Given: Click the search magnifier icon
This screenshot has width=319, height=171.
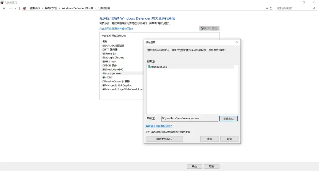Looking at the screenshot, I should click(314, 8).
